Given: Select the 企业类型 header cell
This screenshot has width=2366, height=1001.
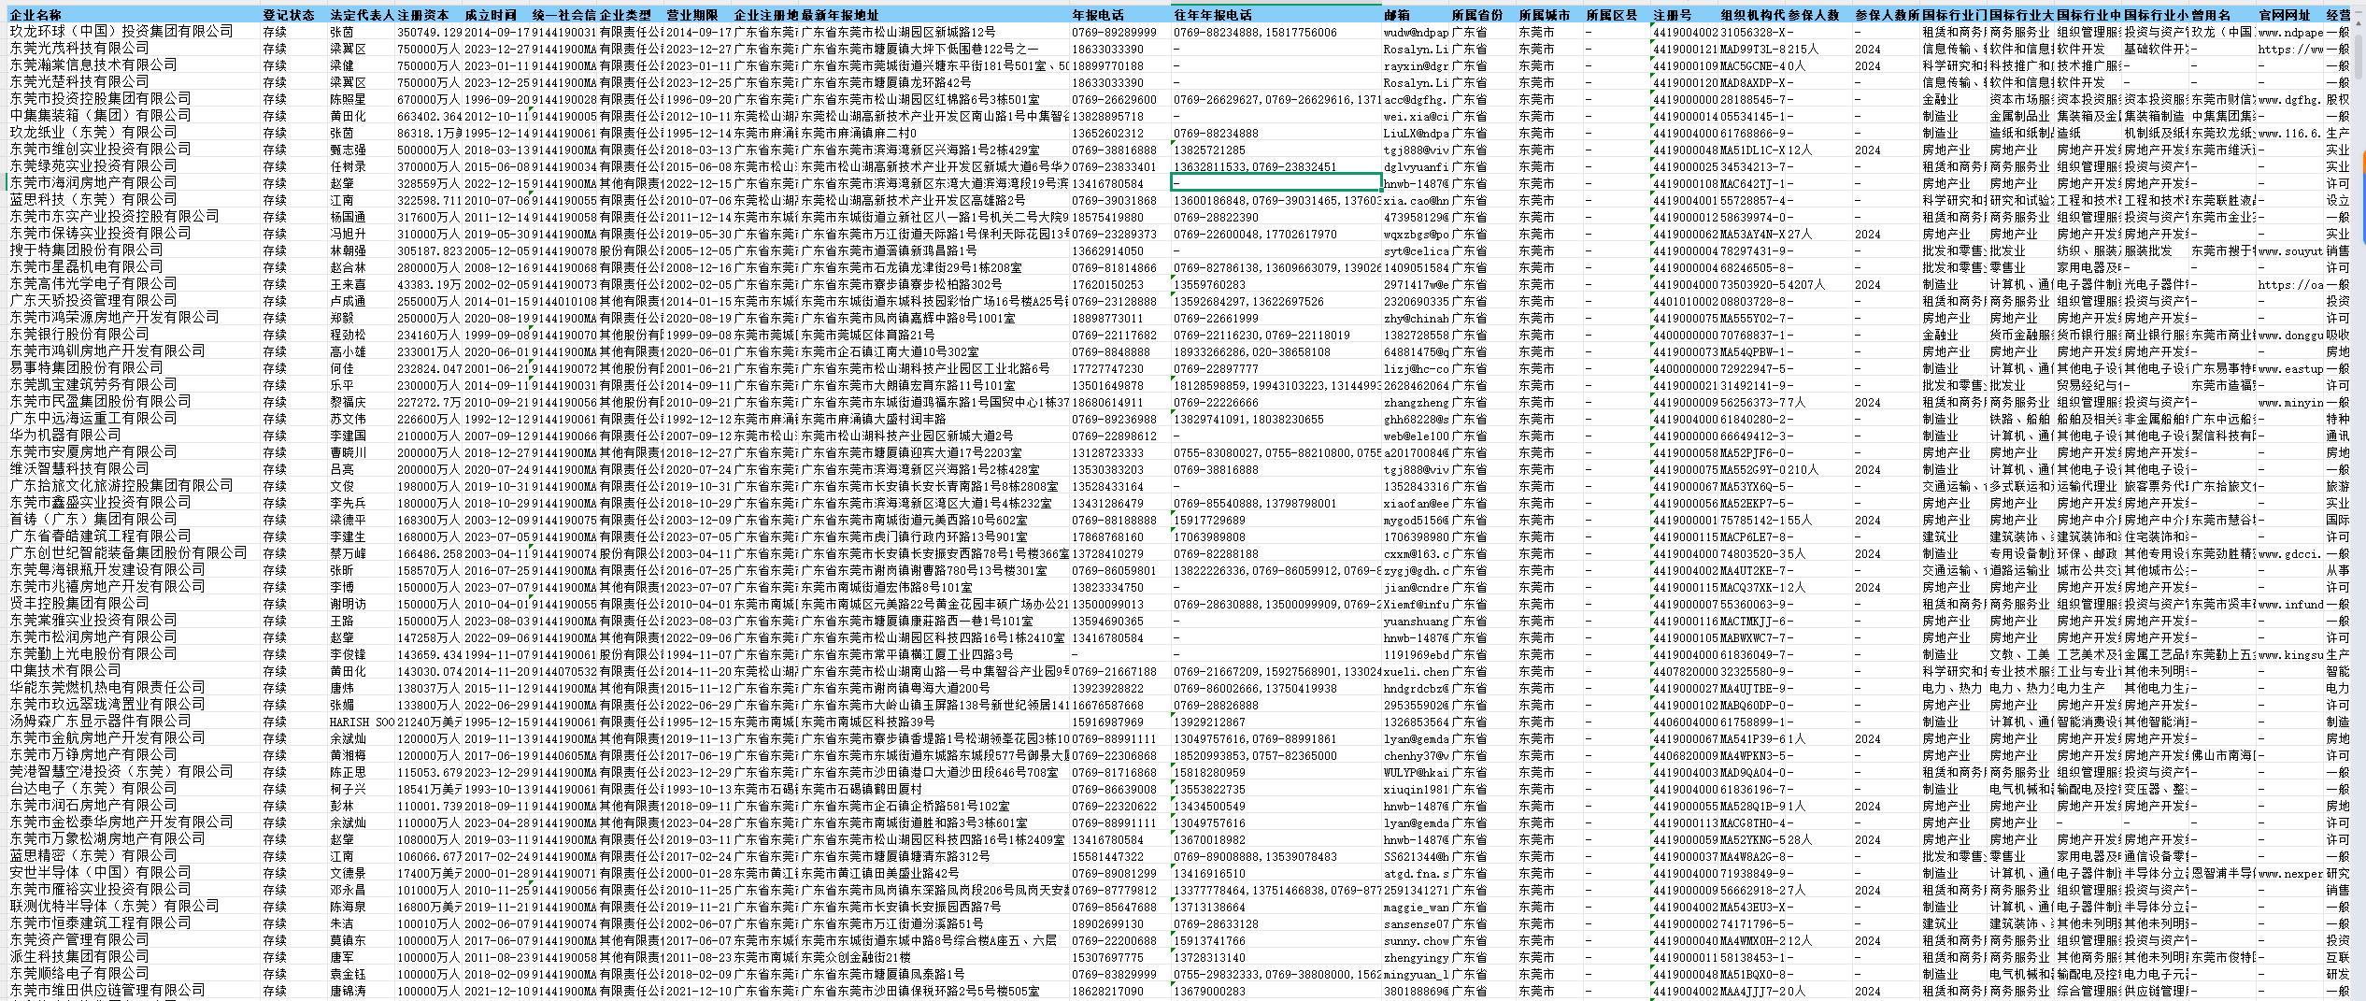Looking at the screenshot, I should [x=625, y=15].
